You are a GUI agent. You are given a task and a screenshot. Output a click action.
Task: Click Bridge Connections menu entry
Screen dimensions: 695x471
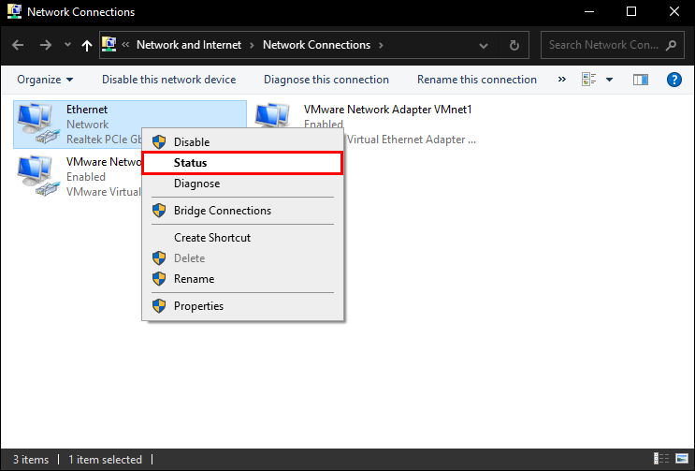pos(222,211)
